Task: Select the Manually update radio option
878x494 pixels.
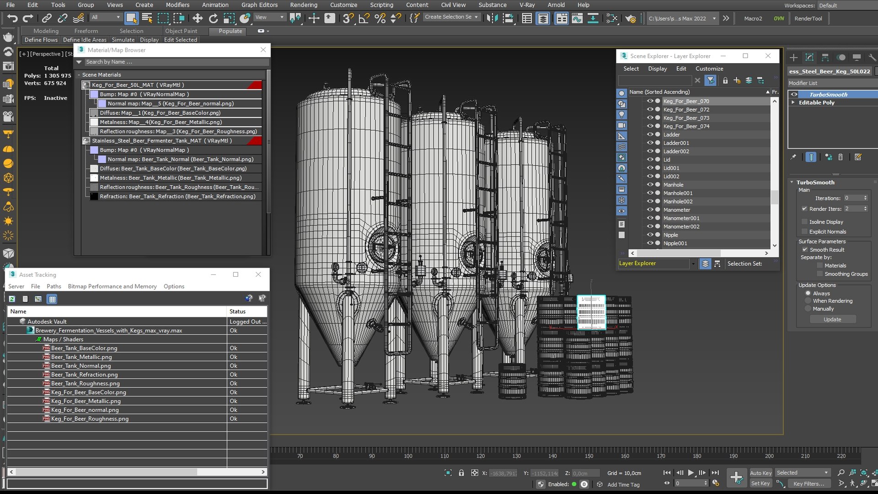Action: coord(808,309)
